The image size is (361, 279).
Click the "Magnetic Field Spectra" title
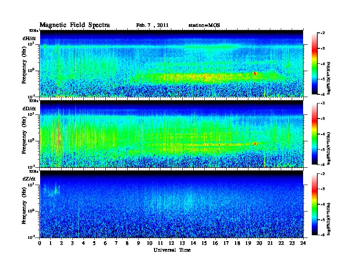click(x=75, y=25)
